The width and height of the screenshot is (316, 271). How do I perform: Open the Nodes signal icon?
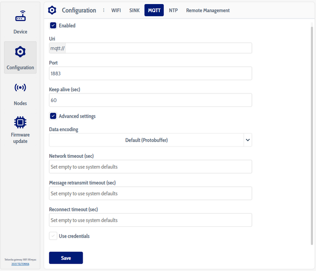pyautogui.click(x=20, y=87)
